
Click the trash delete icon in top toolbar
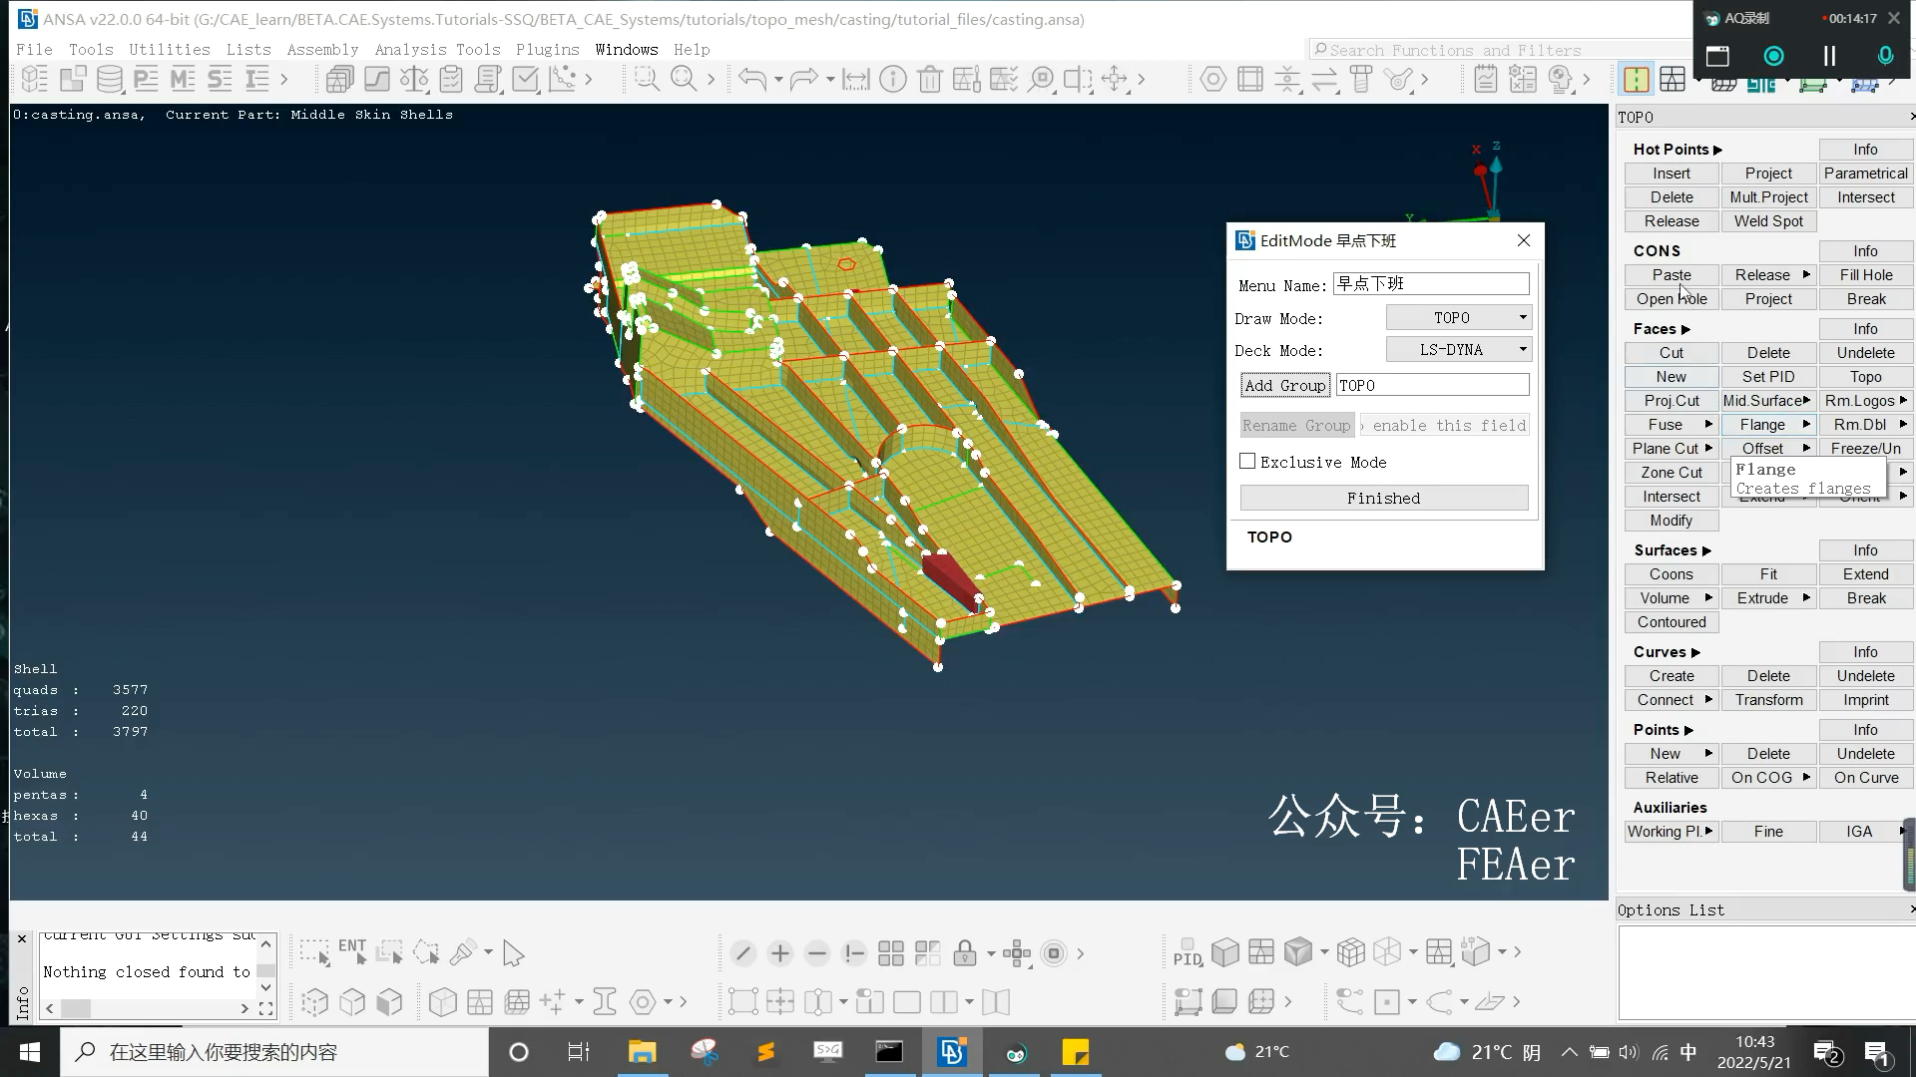[929, 79]
